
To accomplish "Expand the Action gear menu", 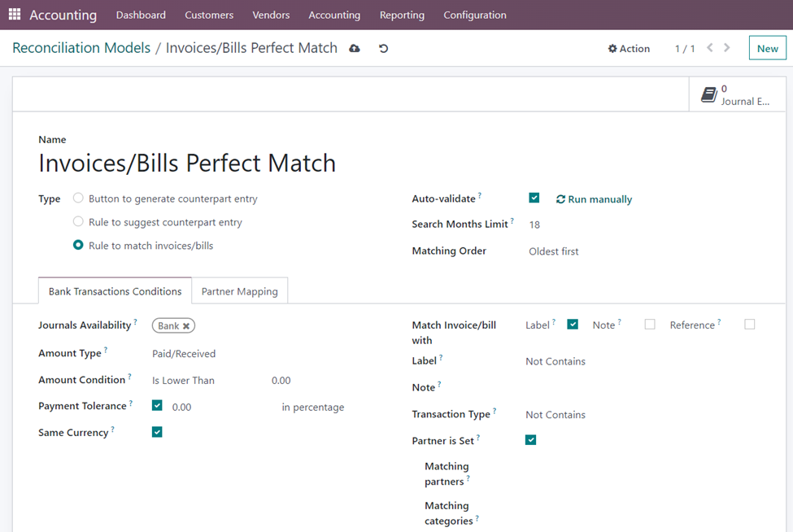I will point(629,49).
